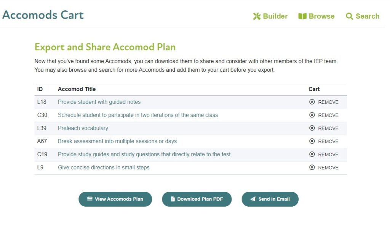Click the circled-x icon beside C30
Viewport: 390px width, 228px height.
click(x=311, y=115)
